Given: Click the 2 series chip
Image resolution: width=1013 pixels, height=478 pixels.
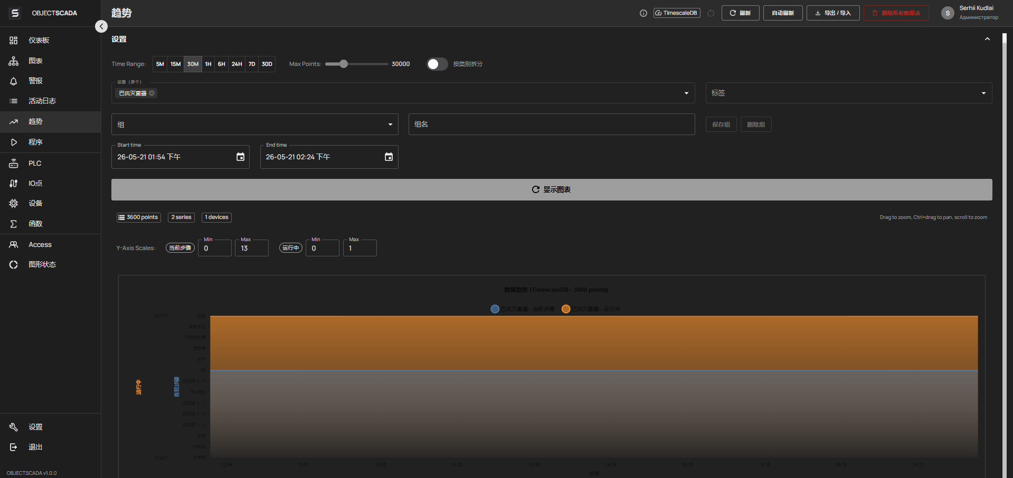Looking at the screenshot, I should pos(181,217).
